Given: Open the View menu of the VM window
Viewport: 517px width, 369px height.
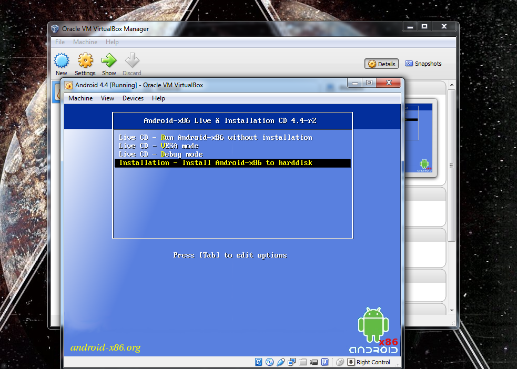Looking at the screenshot, I should pyautogui.click(x=107, y=98).
